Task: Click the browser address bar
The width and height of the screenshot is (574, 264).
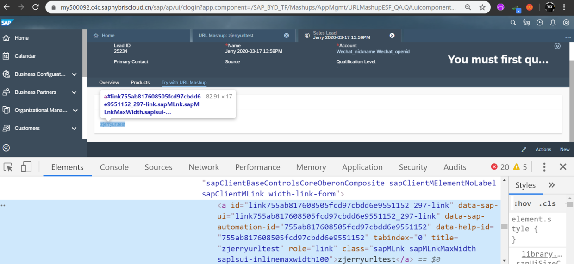Action: click(x=259, y=7)
